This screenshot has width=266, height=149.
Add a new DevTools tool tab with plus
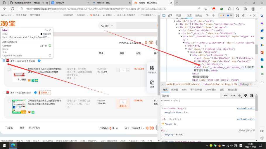[x=213, y=15]
